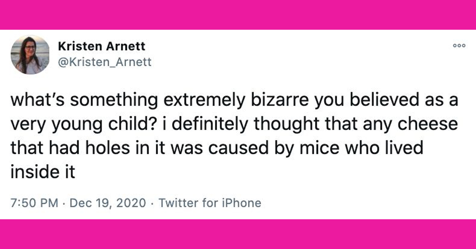Click the pink banner above the tweet

(238, 15)
